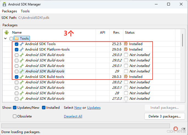Click installed status icon for rev 29.0.6
Viewport: 188px width, 135px height.
(126, 49)
